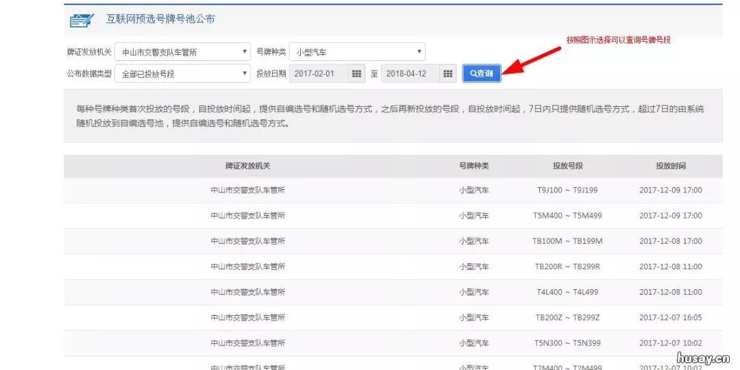Select the range TB200Z ~ TB299Z

568,318
